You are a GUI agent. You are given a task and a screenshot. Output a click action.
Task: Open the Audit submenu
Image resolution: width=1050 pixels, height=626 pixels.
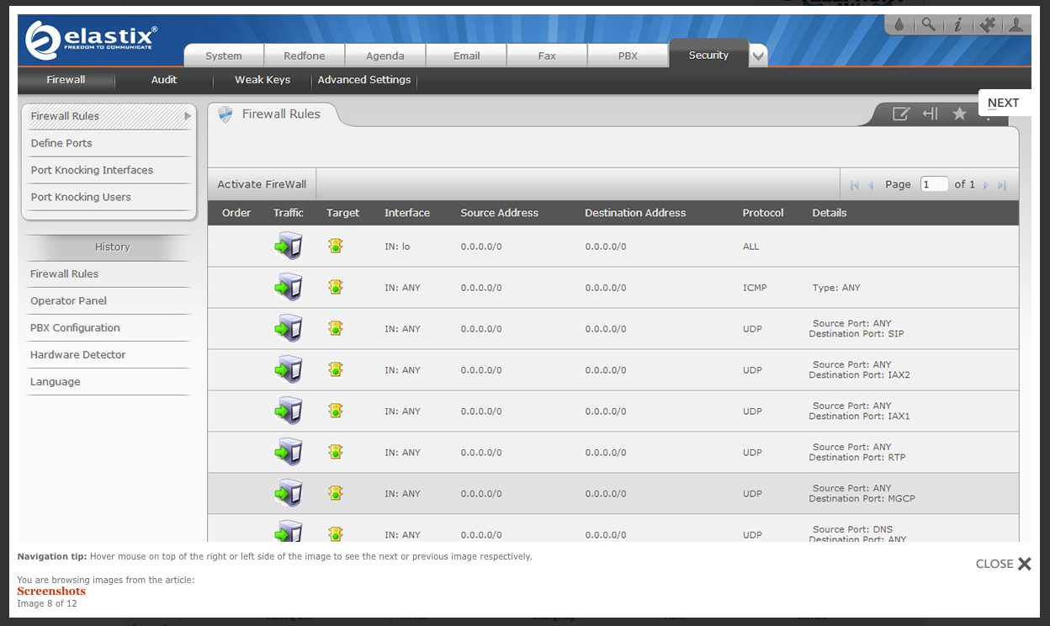click(x=164, y=80)
